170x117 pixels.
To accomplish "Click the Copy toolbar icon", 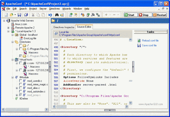I will (x=38, y=15).
